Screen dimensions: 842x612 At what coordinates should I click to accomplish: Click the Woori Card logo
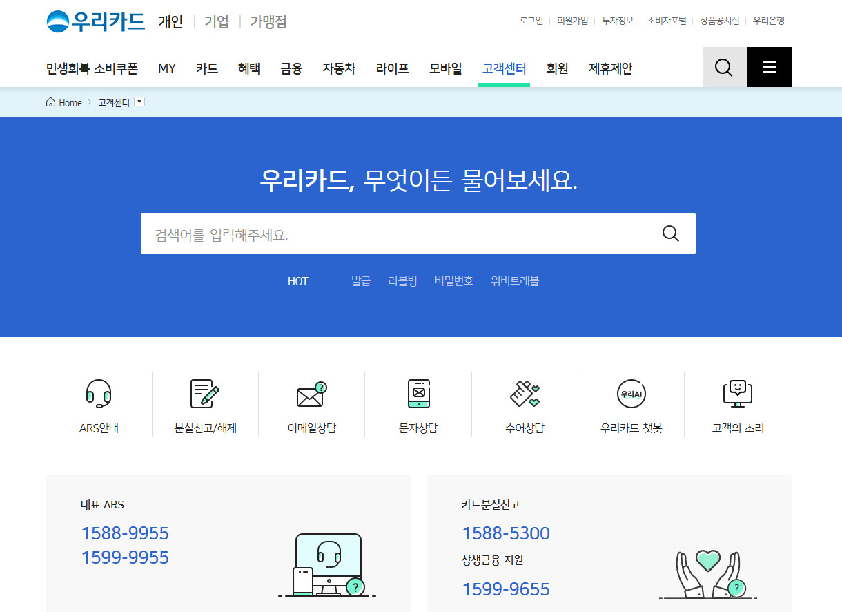94,21
